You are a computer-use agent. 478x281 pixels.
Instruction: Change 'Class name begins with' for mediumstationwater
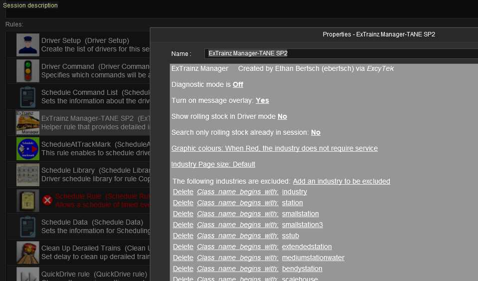(x=237, y=258)
